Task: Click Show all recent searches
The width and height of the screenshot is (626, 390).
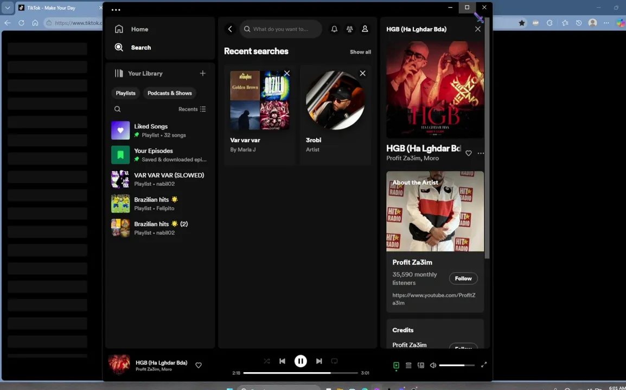Action: 360,52
